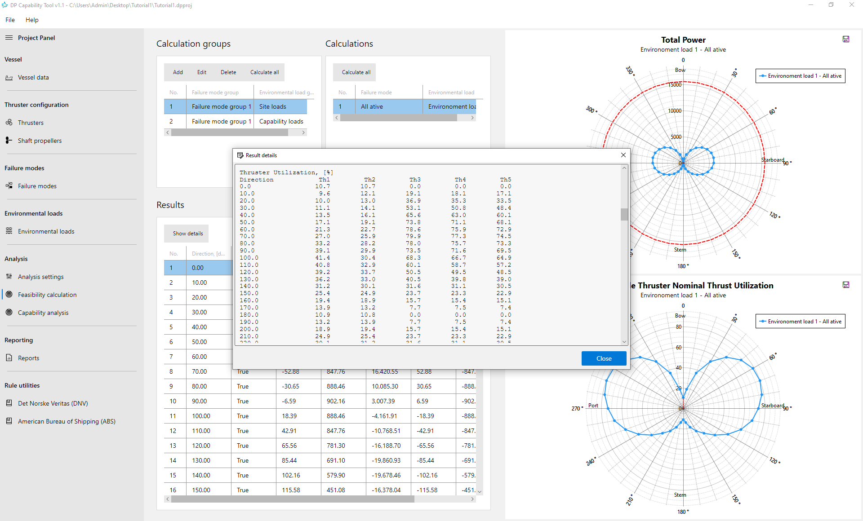The width and height of the screenshot is (863, 521).
Task: Select the Capability loads calculation group row
Action: point(236,121)
